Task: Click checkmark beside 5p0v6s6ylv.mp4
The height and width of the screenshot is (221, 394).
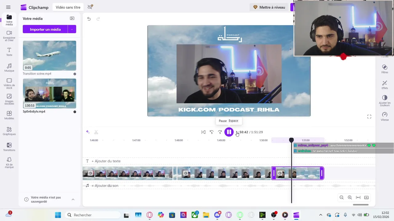Action: click(x=75, y=112)
